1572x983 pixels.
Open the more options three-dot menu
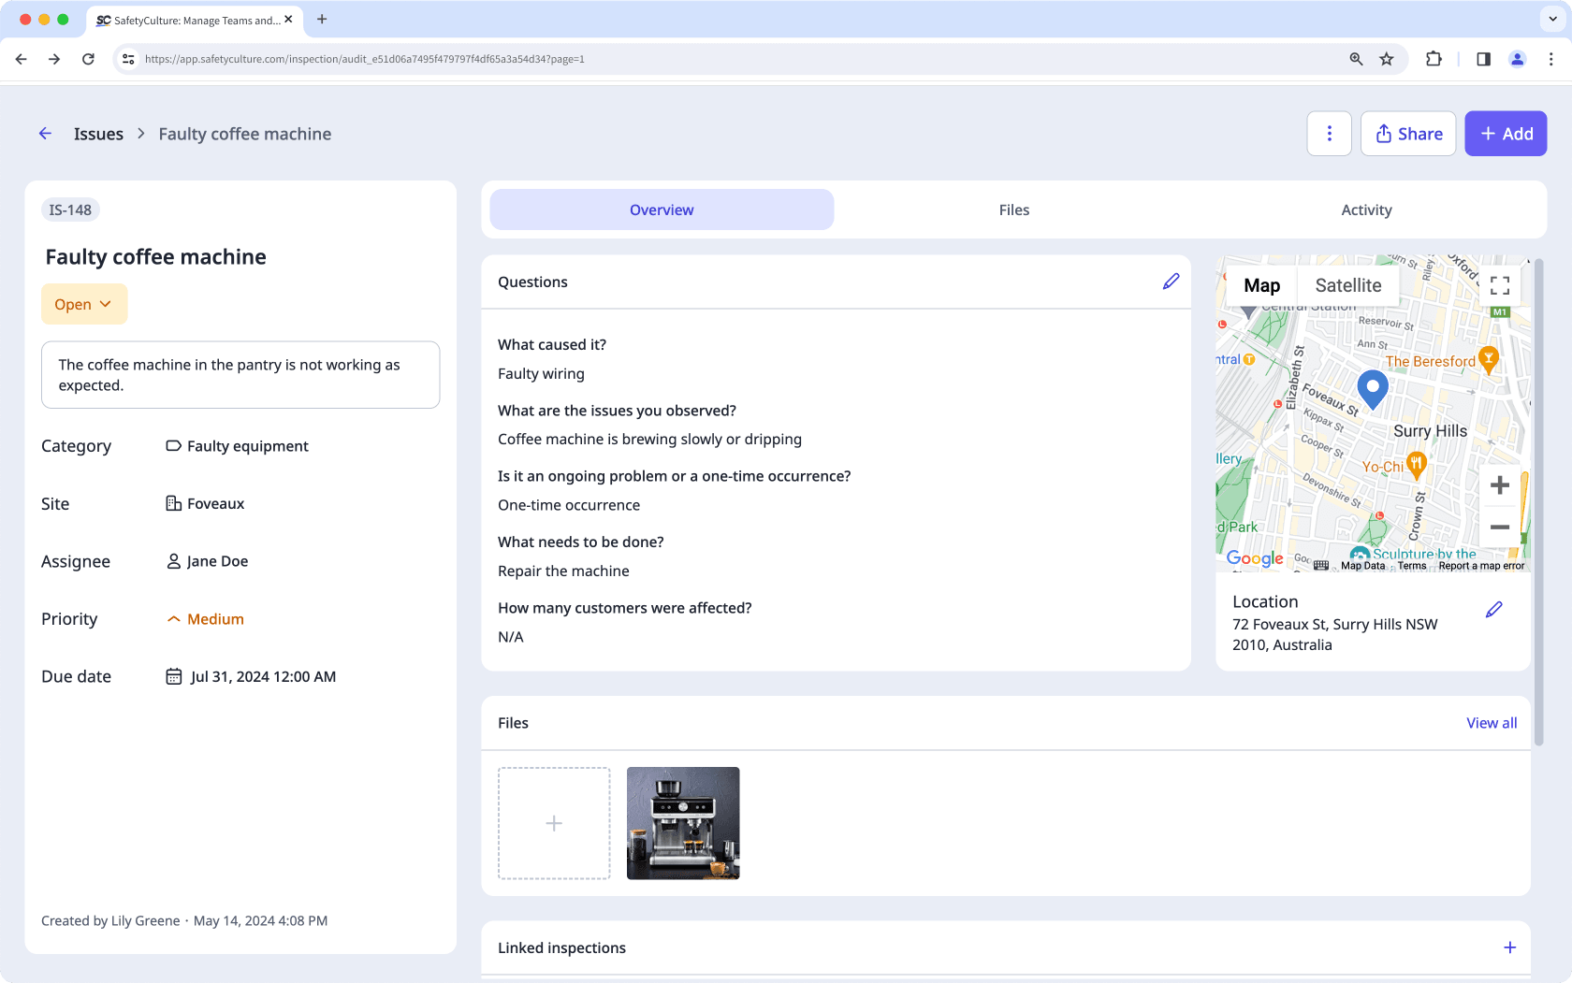coord(1330,133)
